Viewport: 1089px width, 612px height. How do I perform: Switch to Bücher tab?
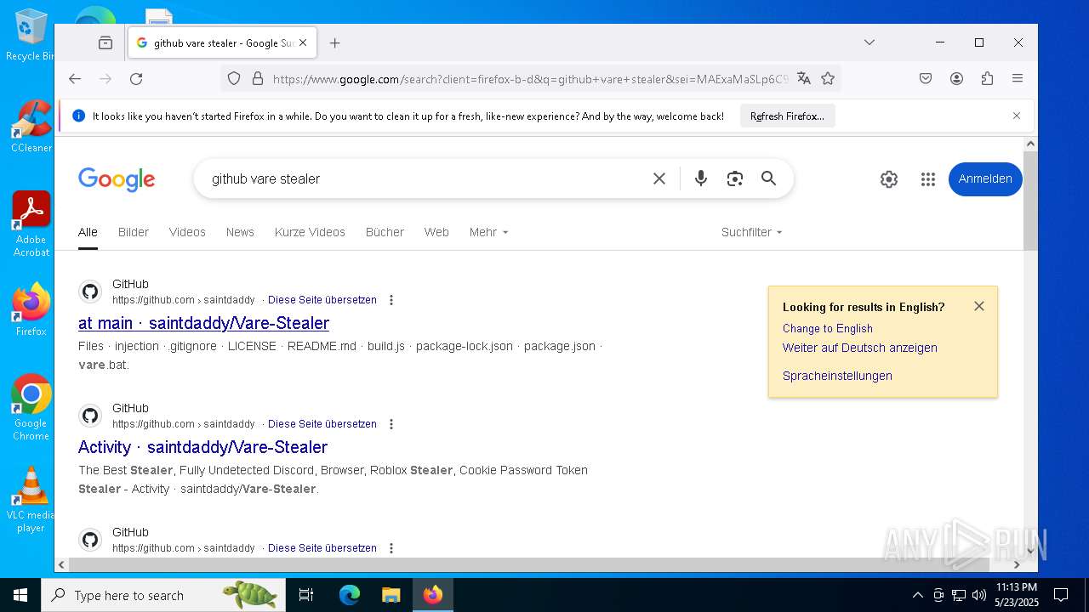pos(385,232)
